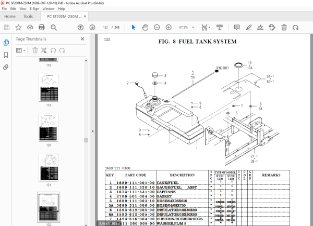
Task: Add a sticky note comment
Action: click(237, 28)
